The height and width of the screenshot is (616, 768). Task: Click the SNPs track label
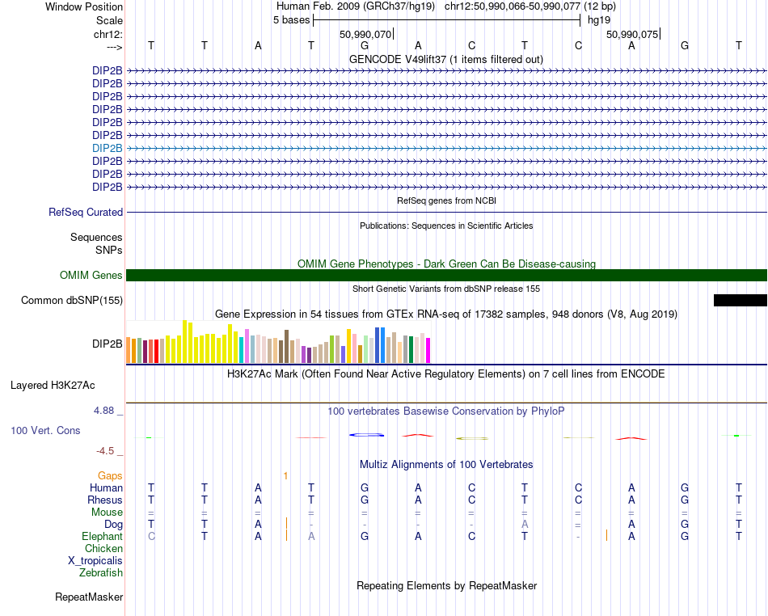109,250
